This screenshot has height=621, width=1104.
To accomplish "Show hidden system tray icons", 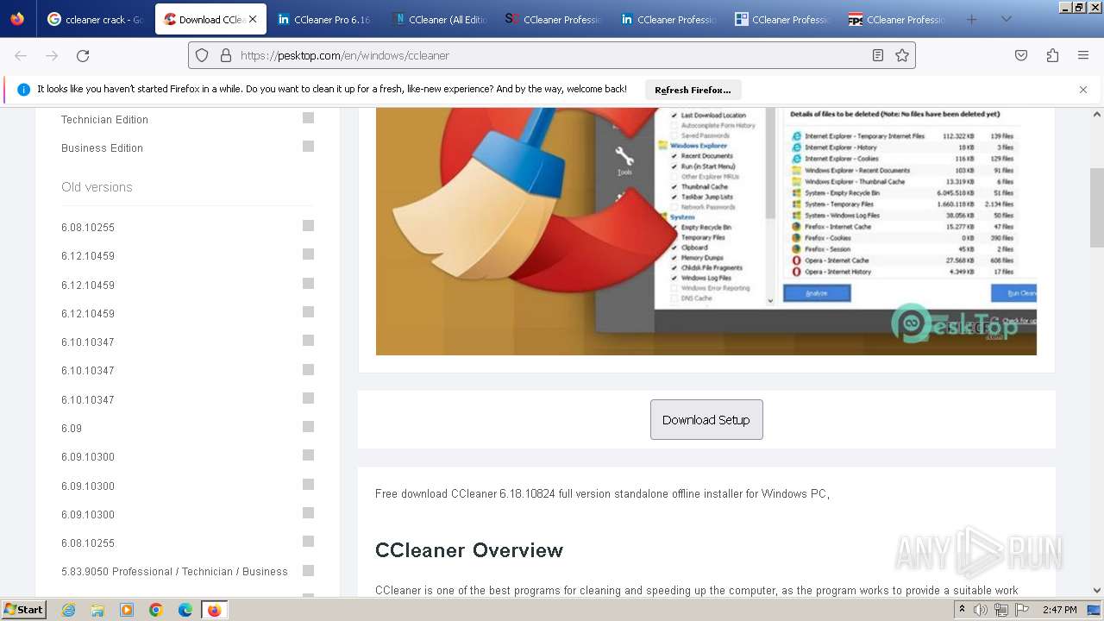I will coord(962,610).
